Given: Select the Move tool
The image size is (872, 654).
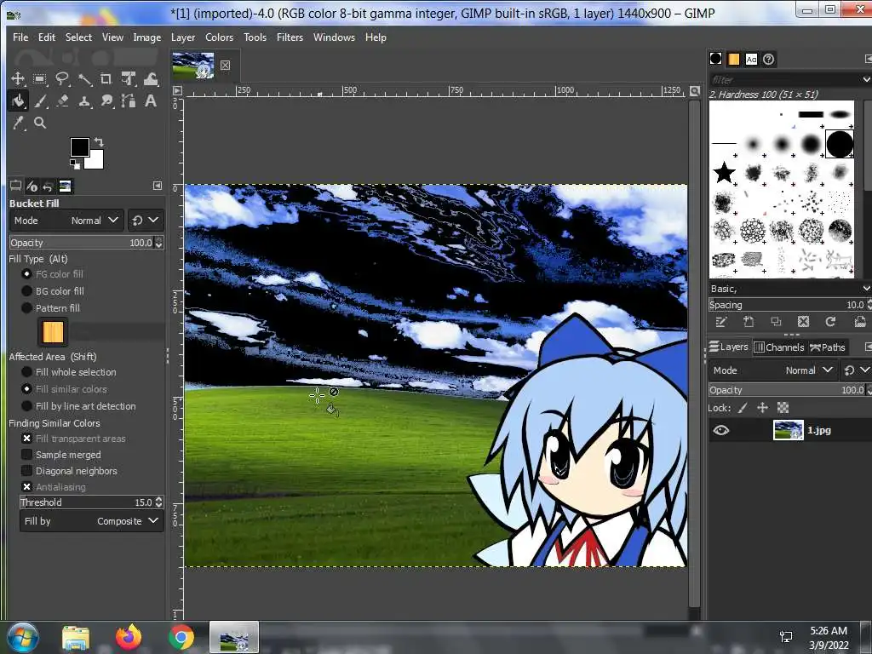Looking at the screenshot, I should [x=18, y=79].
